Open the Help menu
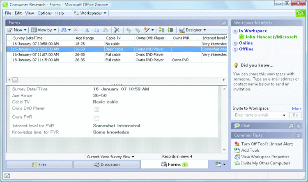The height and width of the screenshot is (182, 308). (60, 13)
